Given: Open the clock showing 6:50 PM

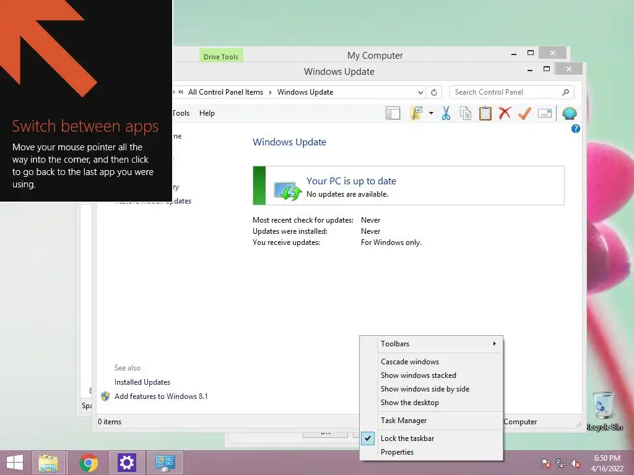Looking at the screenshot, I should [x=607, y=463].
